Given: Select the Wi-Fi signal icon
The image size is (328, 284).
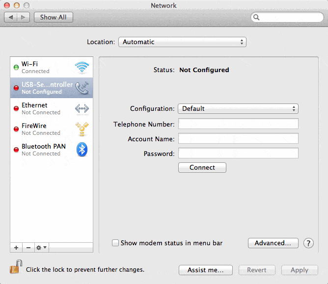Looking at the screenshot, I should pos(82,68).
